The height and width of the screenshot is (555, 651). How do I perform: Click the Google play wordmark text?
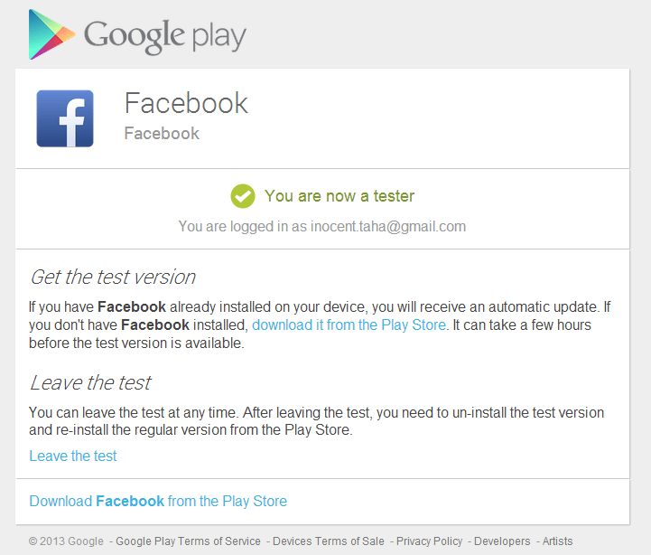pos(164,36)
